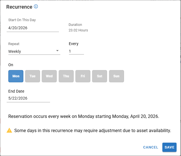Toggle Wed on for the recurrence
Image resolution: width=181 pixels, height=156 pixels.
(49, 76)
